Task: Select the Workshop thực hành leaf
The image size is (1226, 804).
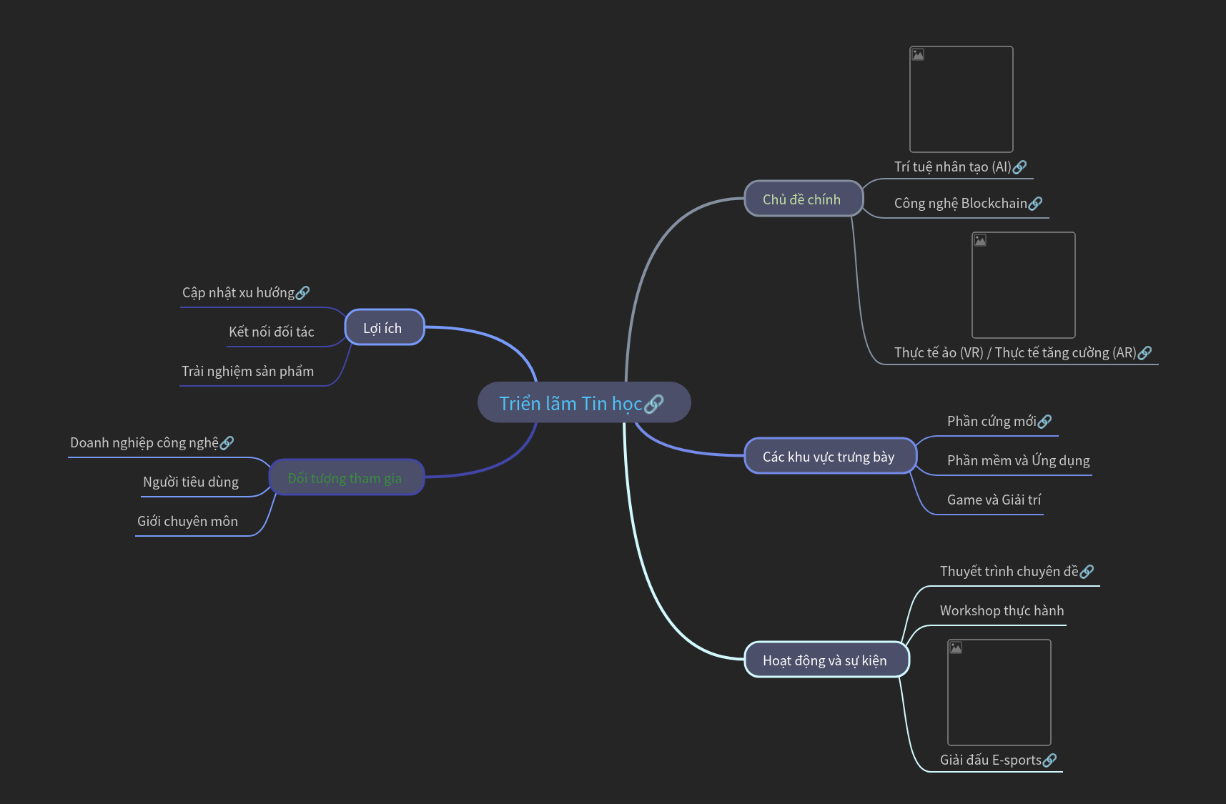Action: [x=1002, y=611]
